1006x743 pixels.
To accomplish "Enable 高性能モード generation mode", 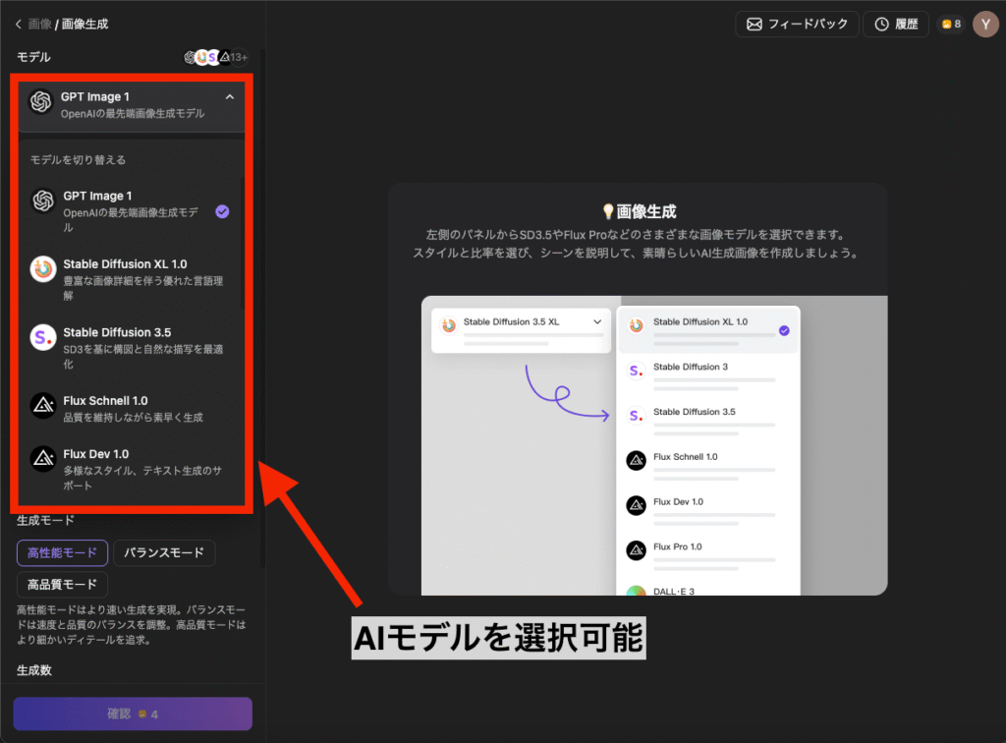I will coord(62,553).
